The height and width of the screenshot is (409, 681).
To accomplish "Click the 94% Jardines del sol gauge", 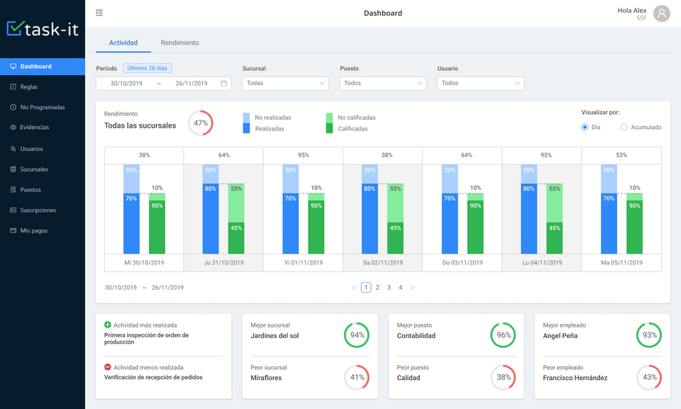I will (x=357, y=335).
